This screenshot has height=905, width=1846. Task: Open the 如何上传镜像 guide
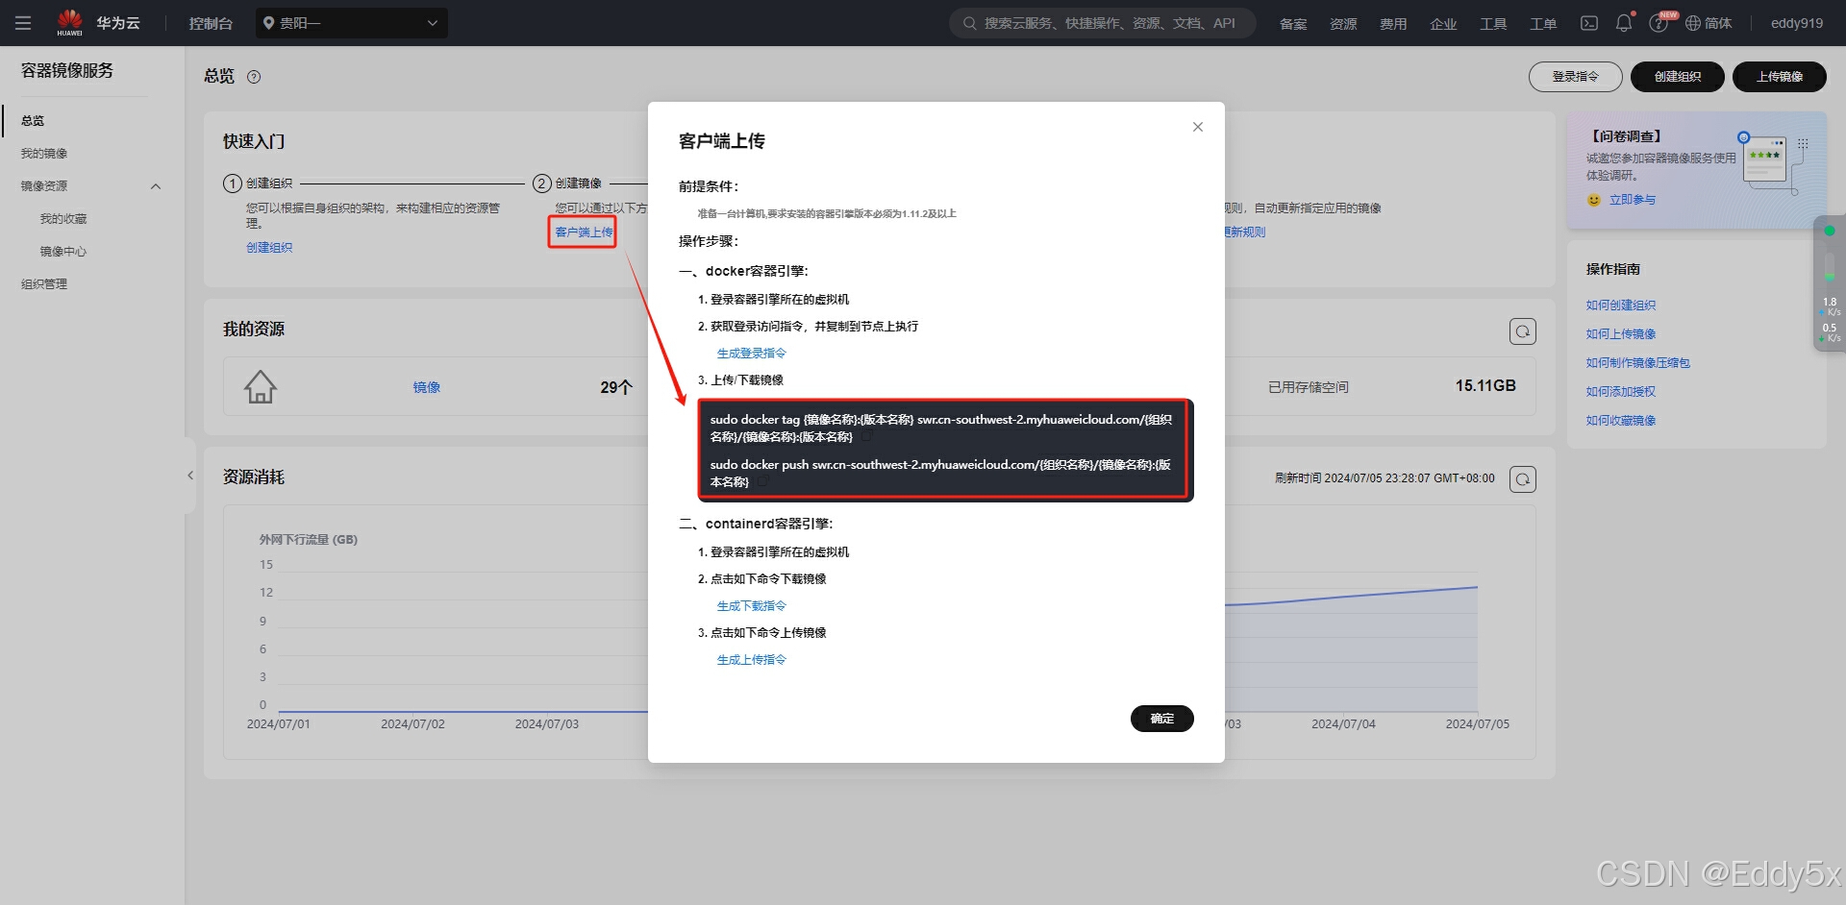tap(1621, 334)
